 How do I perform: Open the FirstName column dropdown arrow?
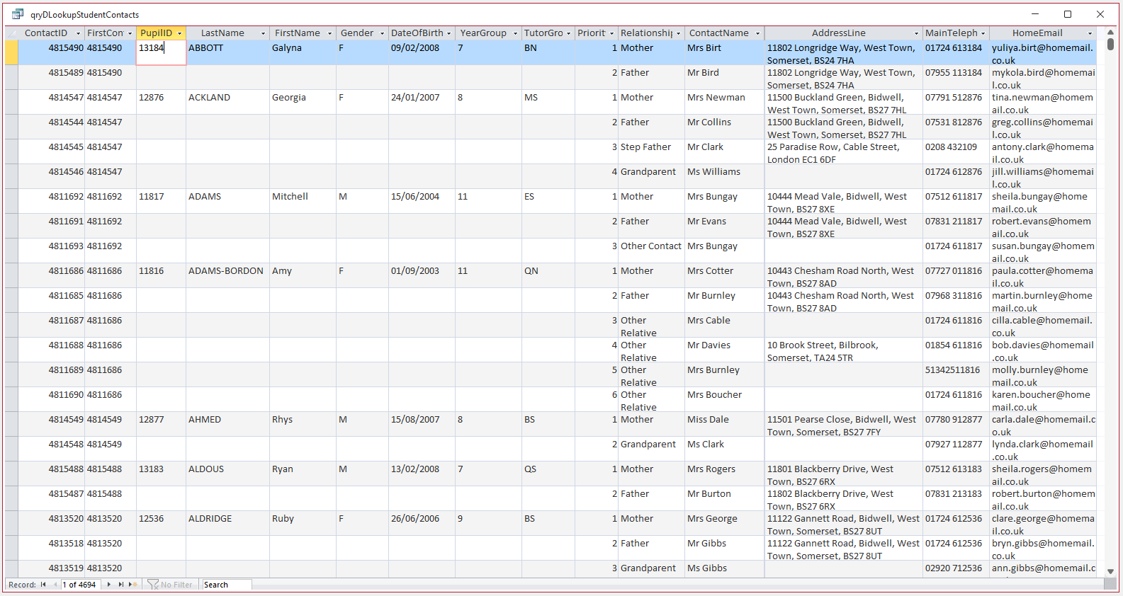point(329,33)
